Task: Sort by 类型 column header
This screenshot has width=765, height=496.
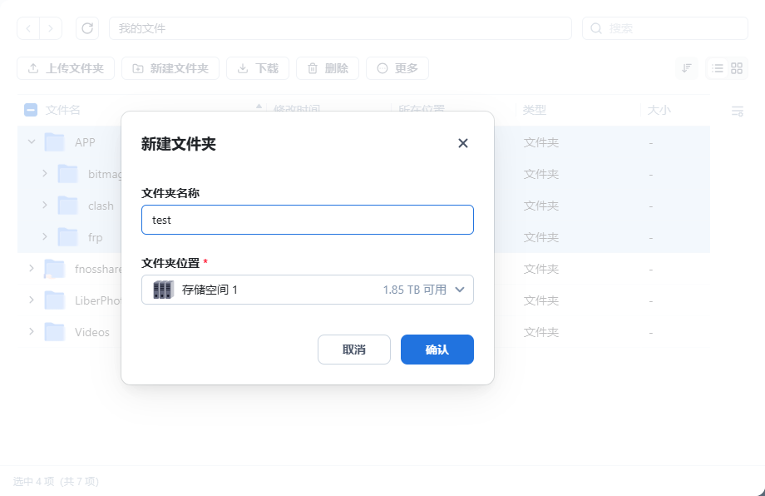Action: click(x=534, y=110)
